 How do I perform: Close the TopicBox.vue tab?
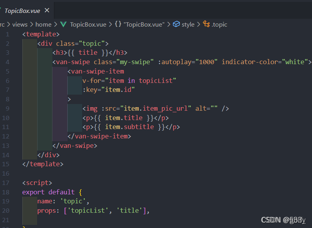pyautogui.click(x=47, y=10)
